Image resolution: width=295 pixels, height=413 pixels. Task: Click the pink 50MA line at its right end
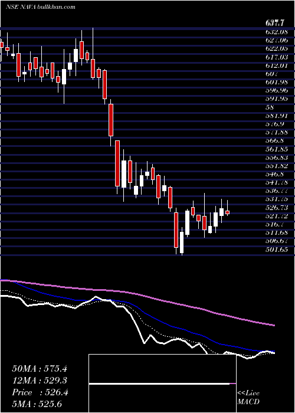(273, 325)
